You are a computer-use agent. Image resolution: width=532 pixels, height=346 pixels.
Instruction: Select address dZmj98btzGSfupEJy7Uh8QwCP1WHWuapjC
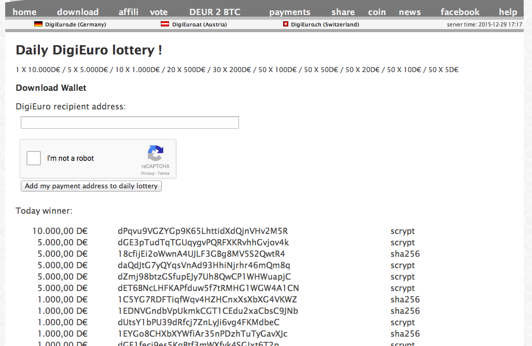[204, 276]
